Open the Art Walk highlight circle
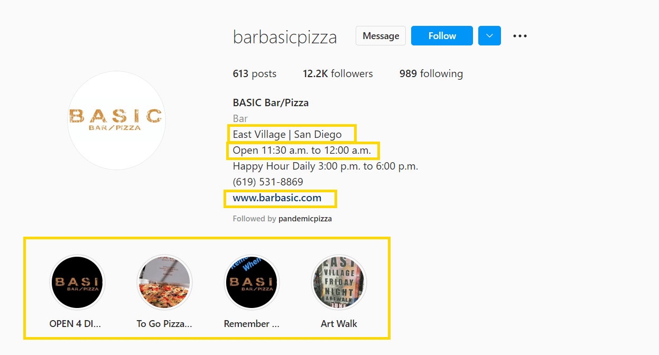The width and height of the screenshot is (659, 355). click(x=339, y=282)
